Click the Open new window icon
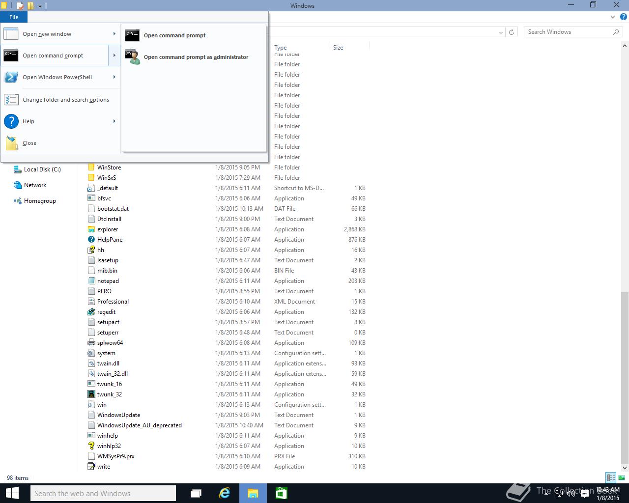Screen dimensions: 629x503 11,34
